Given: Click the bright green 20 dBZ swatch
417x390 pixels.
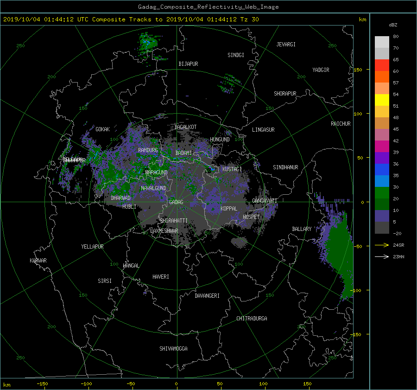Looking at the screenshot, I should (x=382, y=193).
